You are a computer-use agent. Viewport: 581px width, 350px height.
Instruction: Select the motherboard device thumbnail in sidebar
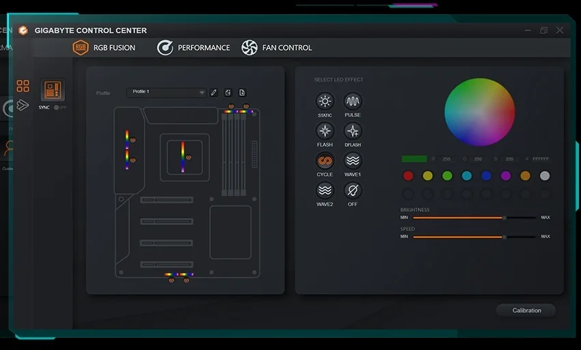click(x=53, y=90)
